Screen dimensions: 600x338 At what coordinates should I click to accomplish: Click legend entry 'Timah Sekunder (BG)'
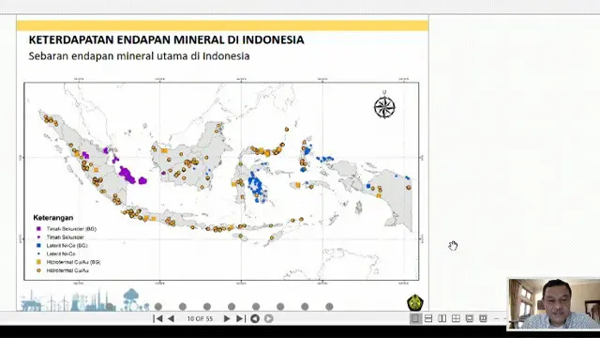pos(71,229)
